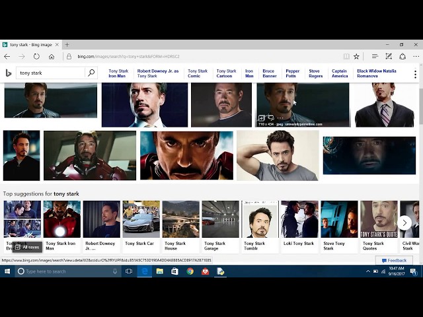
Task: Click the padlock security icon
Action: pyautogui.click(x=69, y=56)
